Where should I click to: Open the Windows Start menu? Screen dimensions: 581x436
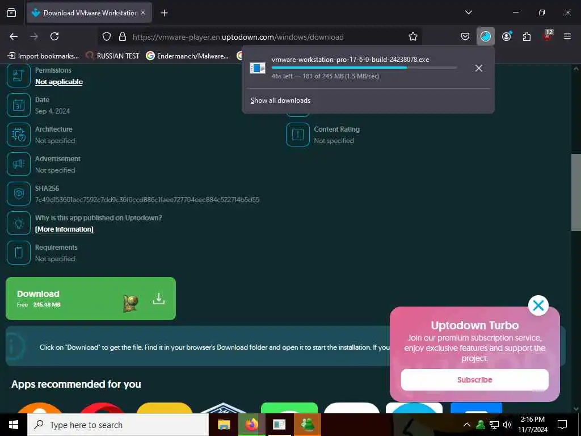coord(14,425)
